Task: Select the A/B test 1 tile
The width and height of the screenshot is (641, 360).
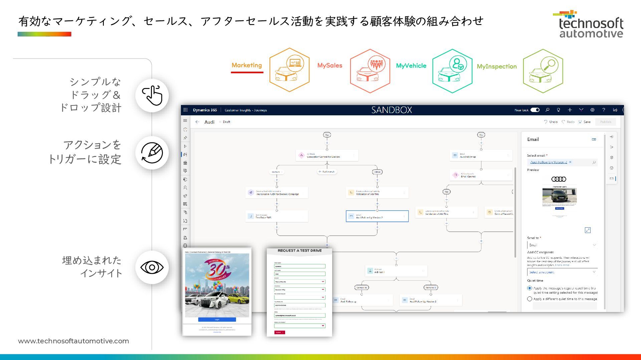Action: (396, 271)
